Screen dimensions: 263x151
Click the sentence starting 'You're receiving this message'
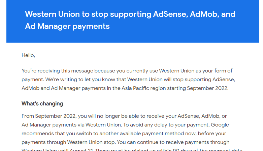point(127,71)
